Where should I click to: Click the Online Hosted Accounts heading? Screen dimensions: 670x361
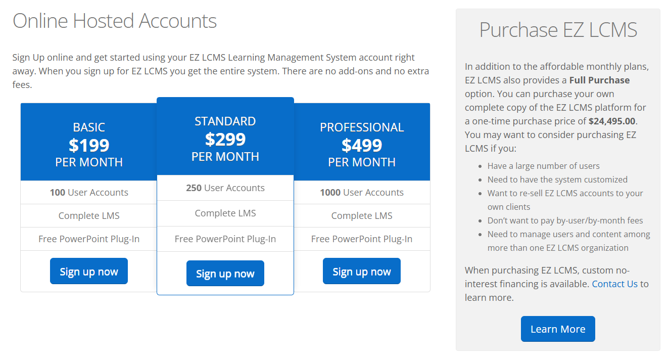(x=115, y=21)
